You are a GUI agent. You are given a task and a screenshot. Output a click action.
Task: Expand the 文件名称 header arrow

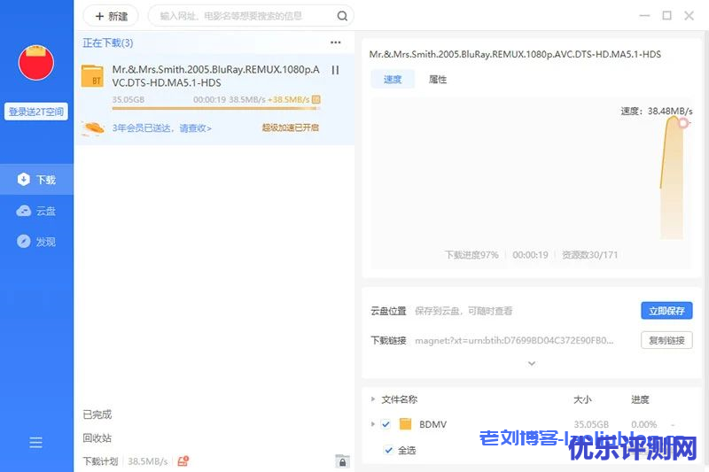coord(373,399)
